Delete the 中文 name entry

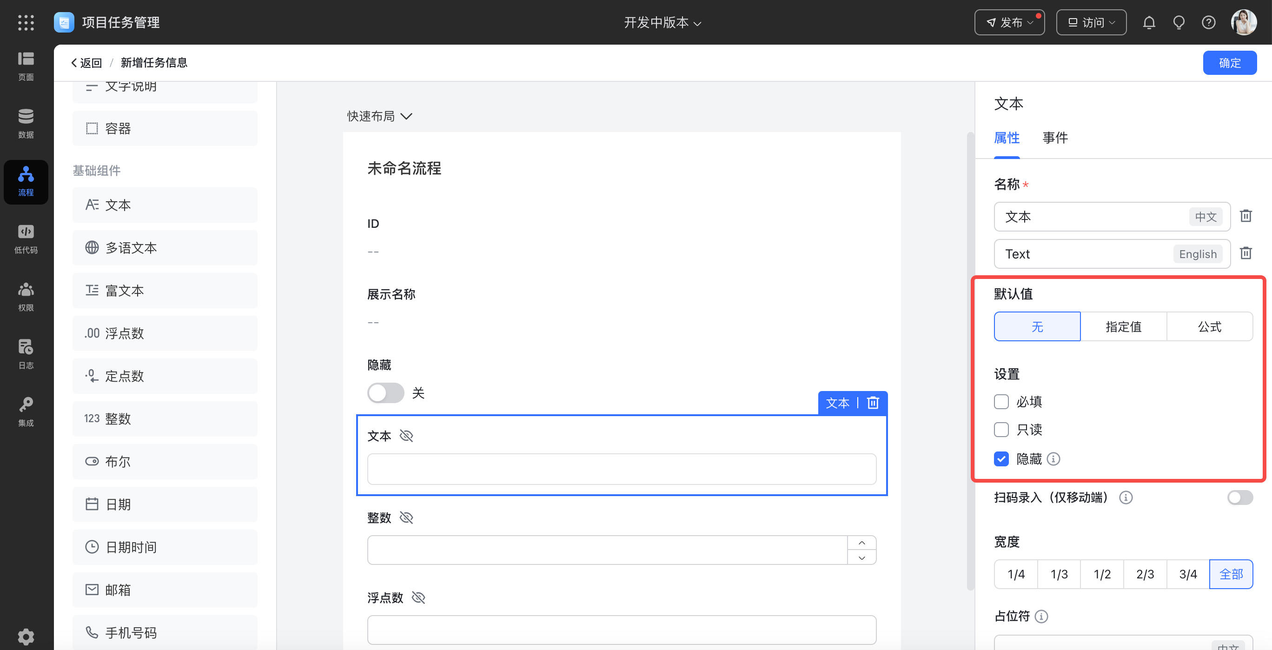point(1245,216)
